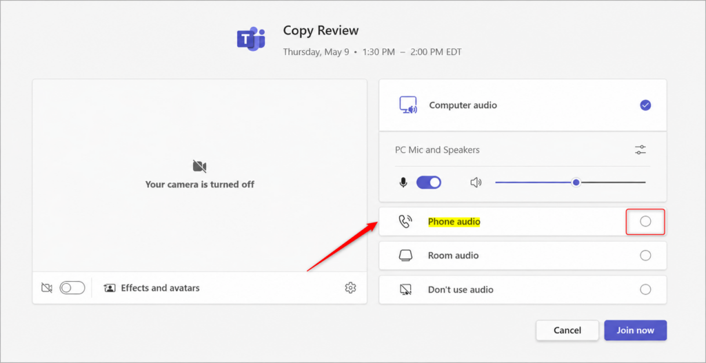The height and width of the screenshot is (363, 706).
Task: Click the Thursday, May 9 meeting time text
Action: tap(372, 52)
